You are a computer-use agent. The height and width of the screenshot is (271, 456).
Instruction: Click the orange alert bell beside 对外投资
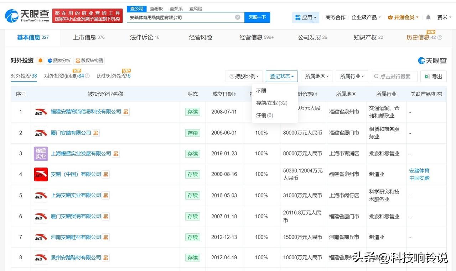(40, 60)
